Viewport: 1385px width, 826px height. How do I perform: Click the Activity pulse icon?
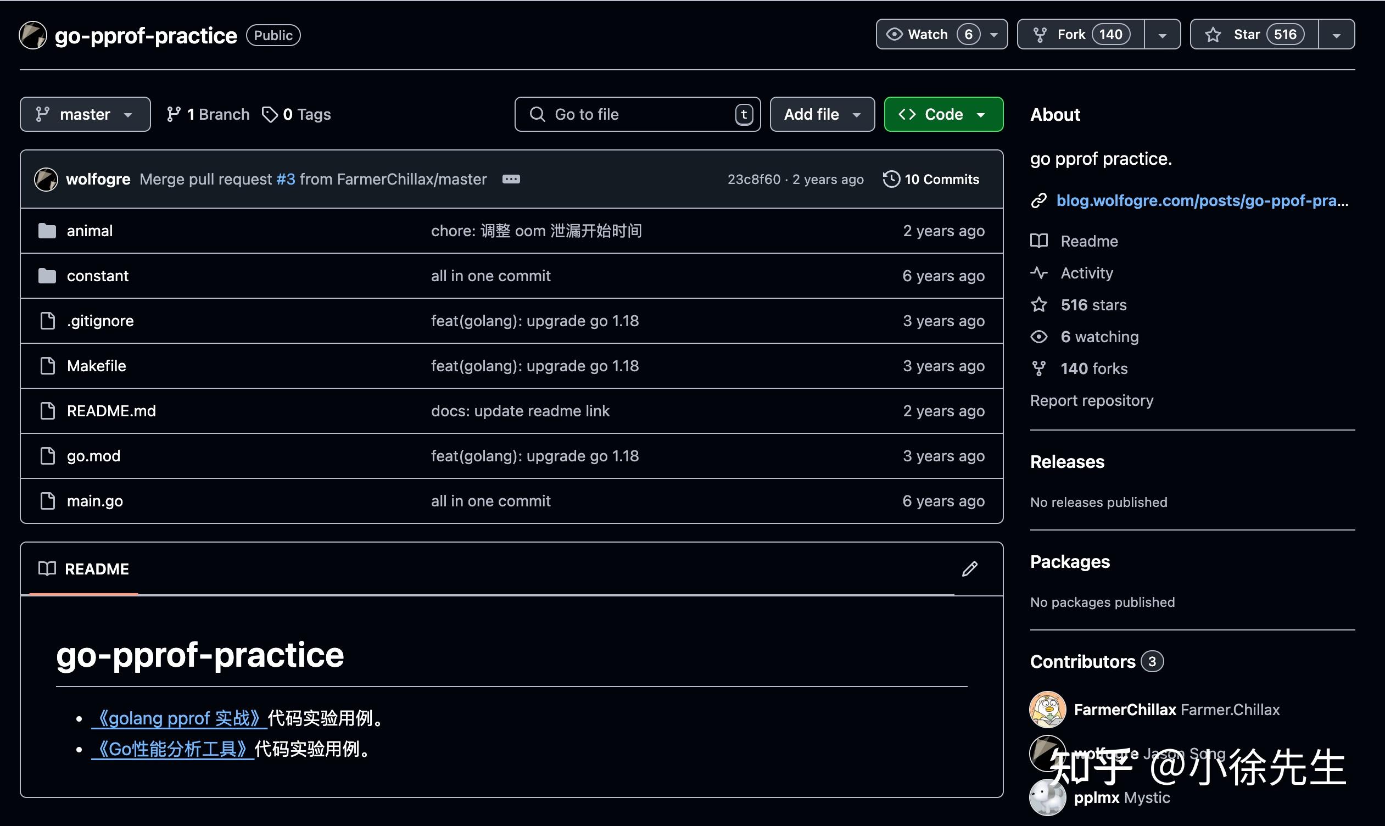click(1039, 273)
